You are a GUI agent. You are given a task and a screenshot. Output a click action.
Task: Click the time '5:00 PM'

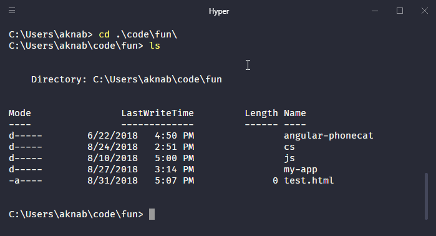coord(175,158)
